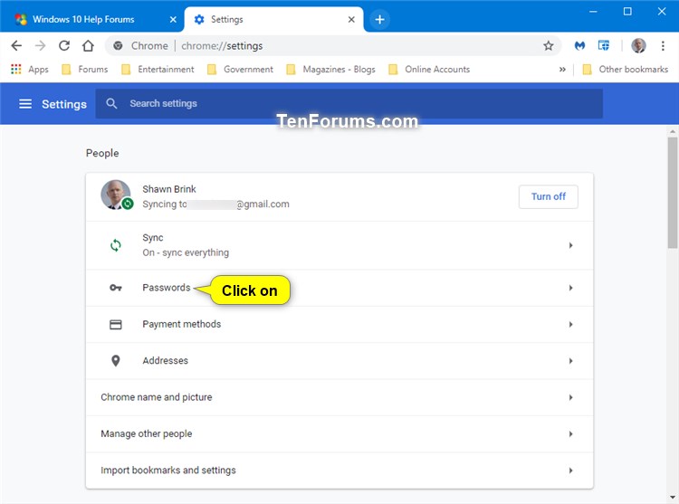Click the shield window extension icon

[x=604, y=45]
